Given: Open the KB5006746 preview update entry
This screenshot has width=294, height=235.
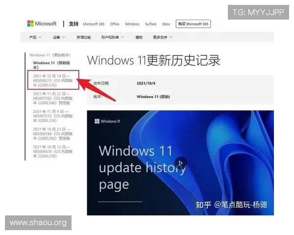Looking at the screenshot, I should (x=53, y=134).
